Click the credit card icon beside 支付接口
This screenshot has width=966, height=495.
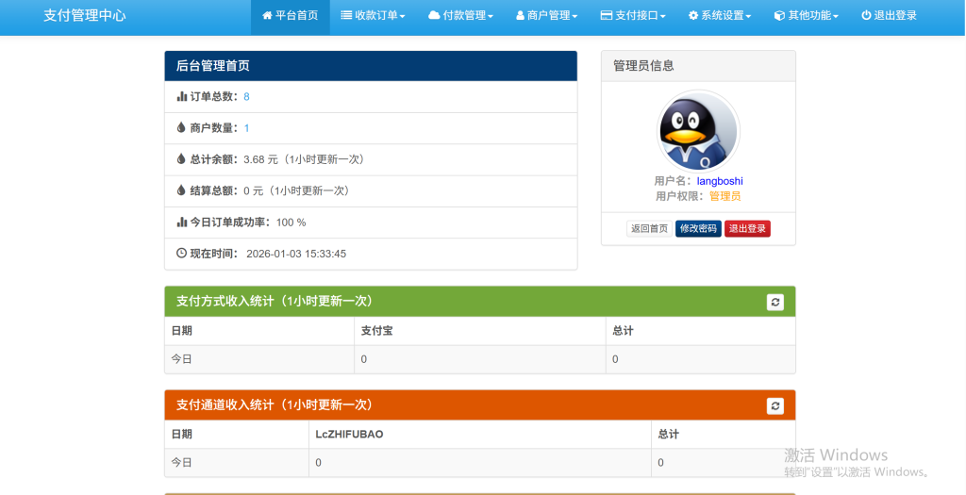point(607,16)
